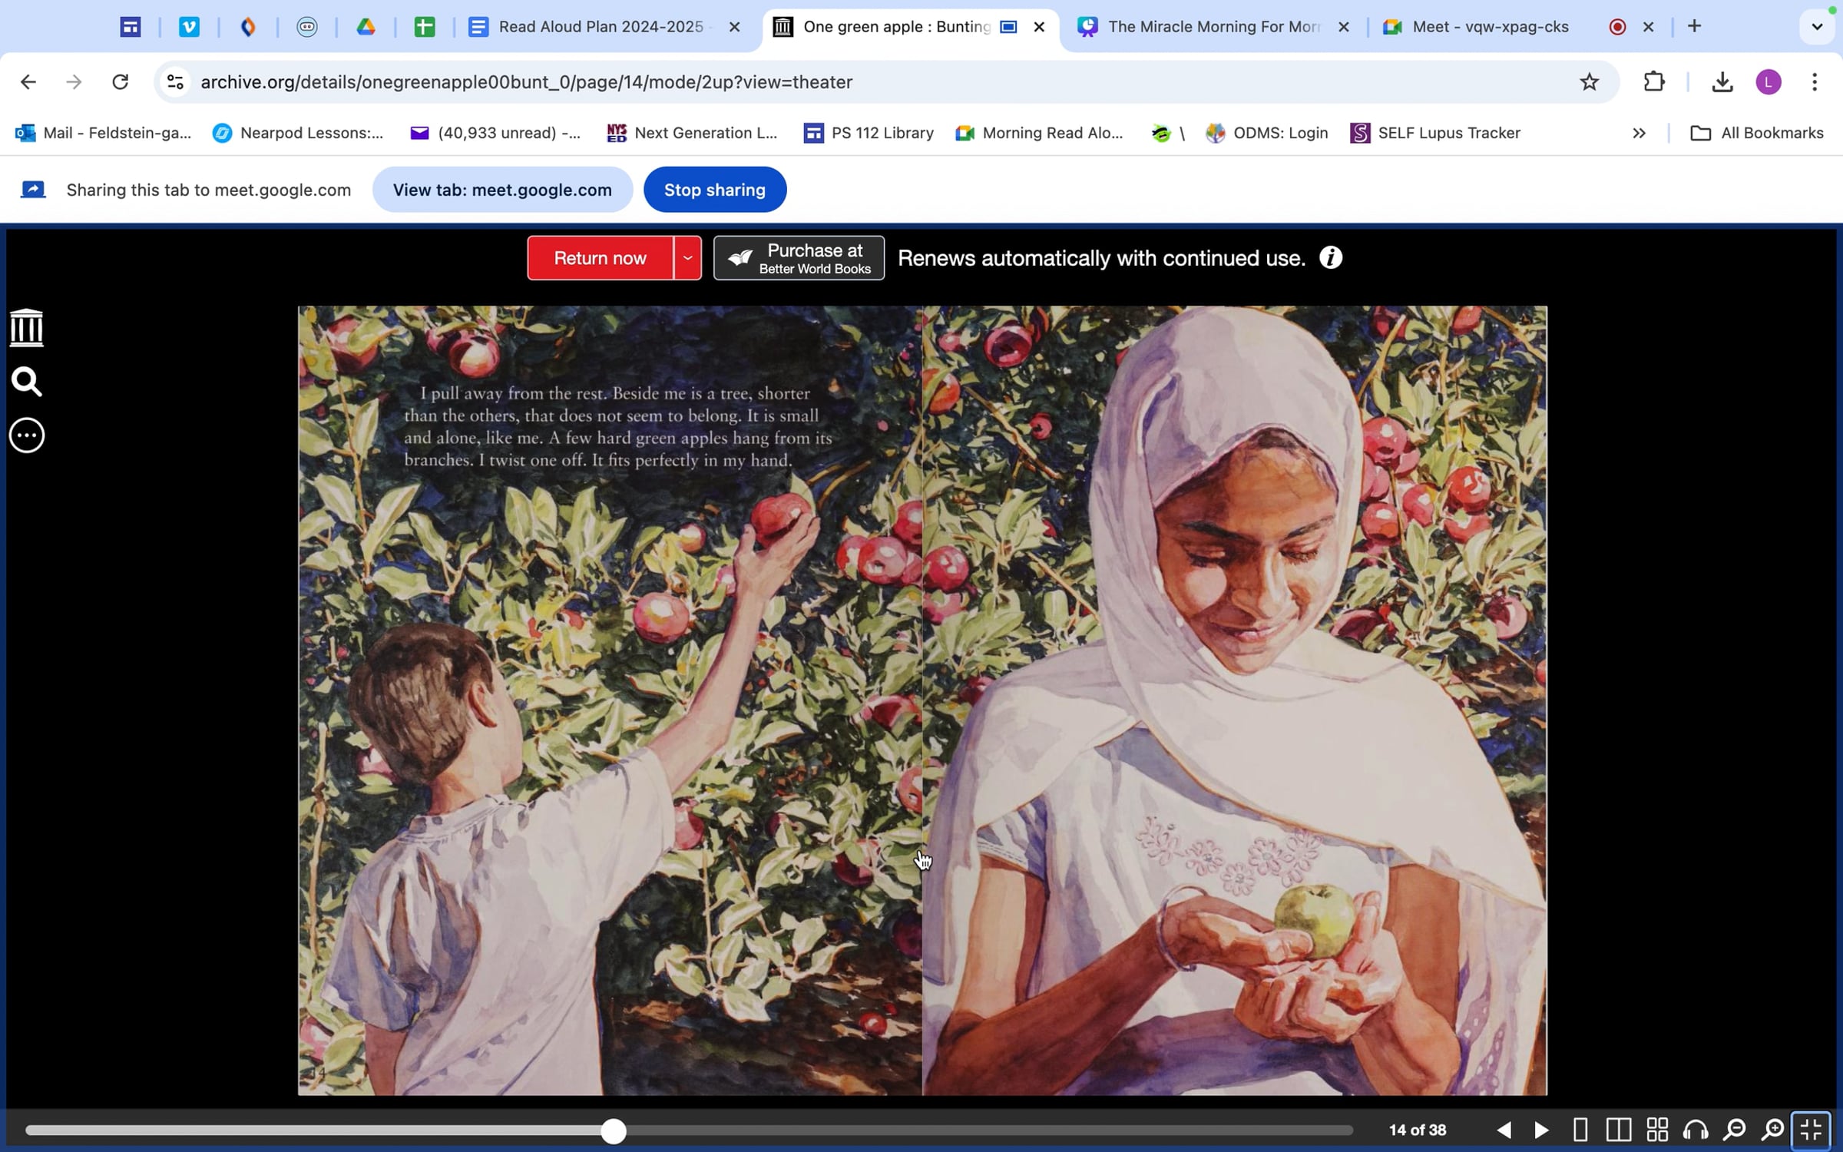1843x1152 pixels.
Task: Open the Mail - Feldstein bookmark
Action: tap(104, 133)
